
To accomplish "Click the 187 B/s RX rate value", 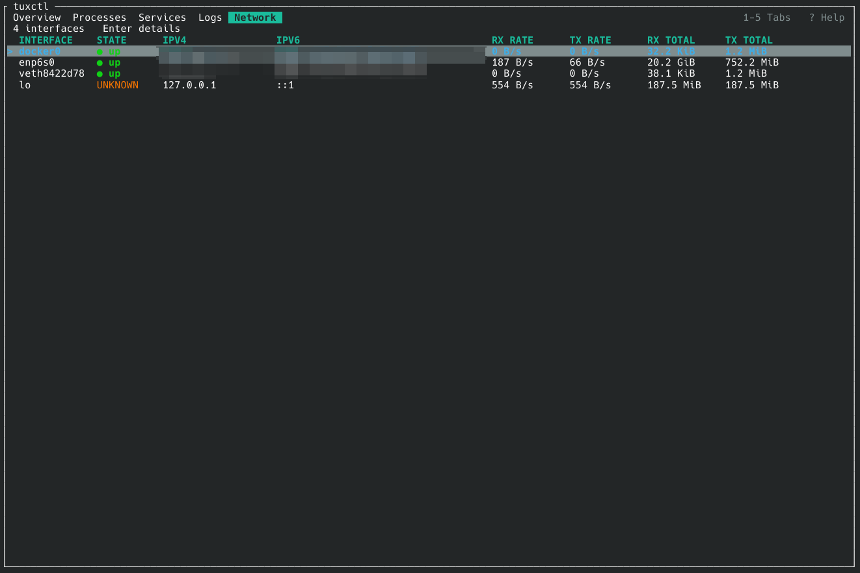I will [x=513, y=62].
